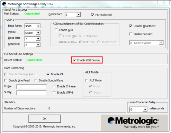Check the Enable FocusBT box

[x=131, y=34]
